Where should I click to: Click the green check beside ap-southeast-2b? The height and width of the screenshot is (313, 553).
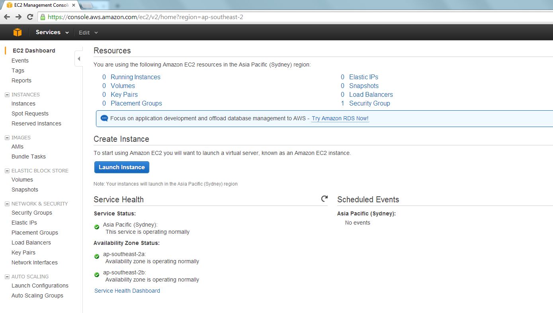97,275
